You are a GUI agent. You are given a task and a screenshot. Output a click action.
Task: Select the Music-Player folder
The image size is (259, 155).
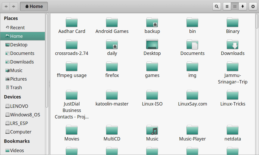[x=192, y=133]
